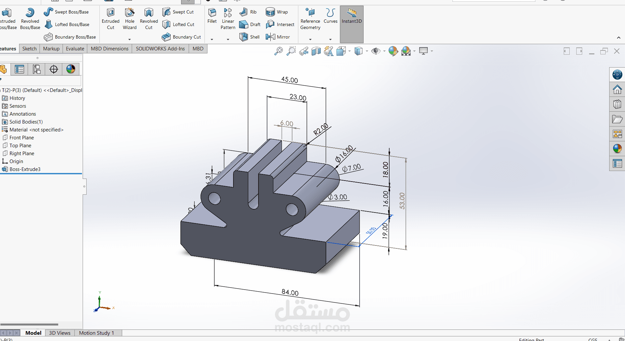Open the Hole Wizard feature
Viewport: 625px width, 341px height.
pyautogui.click(x=129, y=18)
